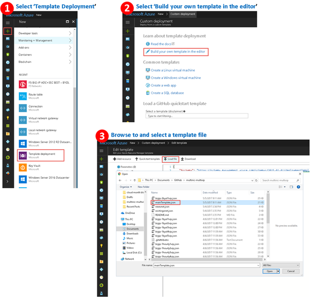Click the yellow key icon in the New blade sidebar
Image resolution: width=312 pixels, height=299 pixels.
tap(8, 118)
